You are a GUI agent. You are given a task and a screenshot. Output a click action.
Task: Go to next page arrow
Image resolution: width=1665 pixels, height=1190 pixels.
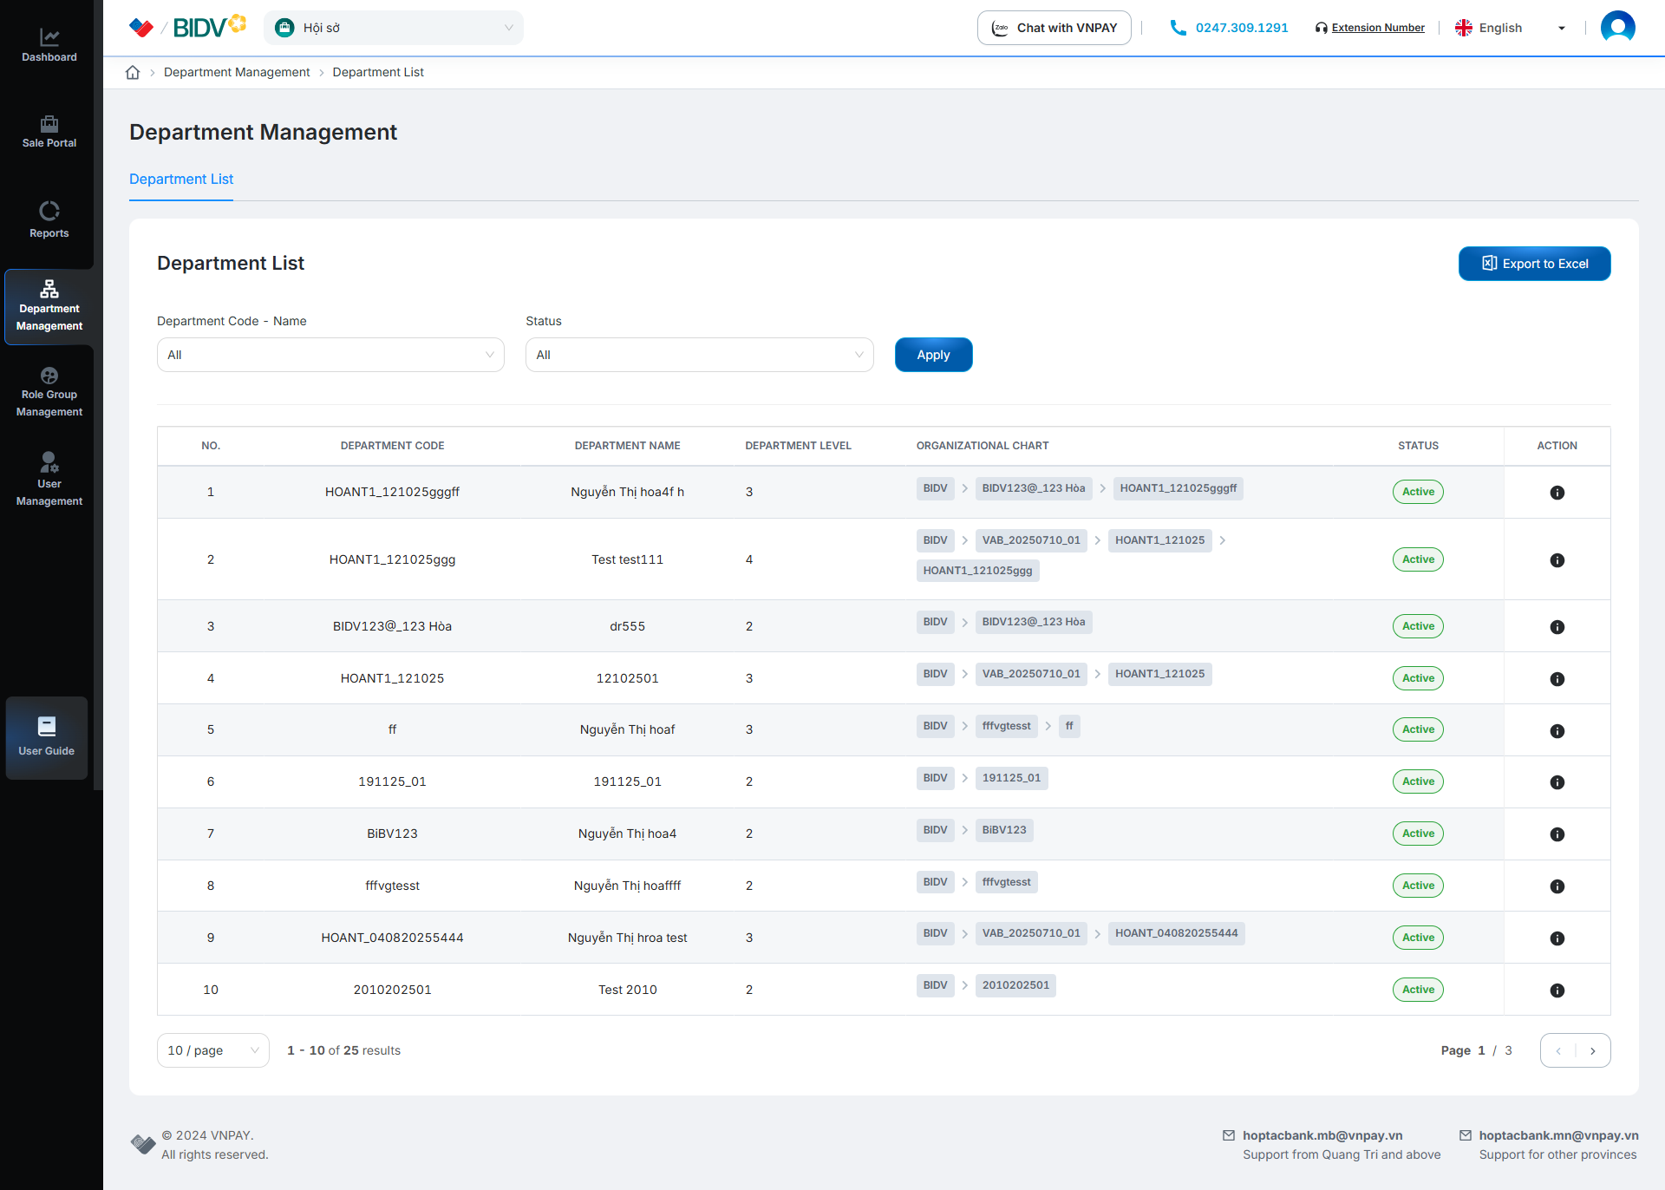(1593, 1050)
